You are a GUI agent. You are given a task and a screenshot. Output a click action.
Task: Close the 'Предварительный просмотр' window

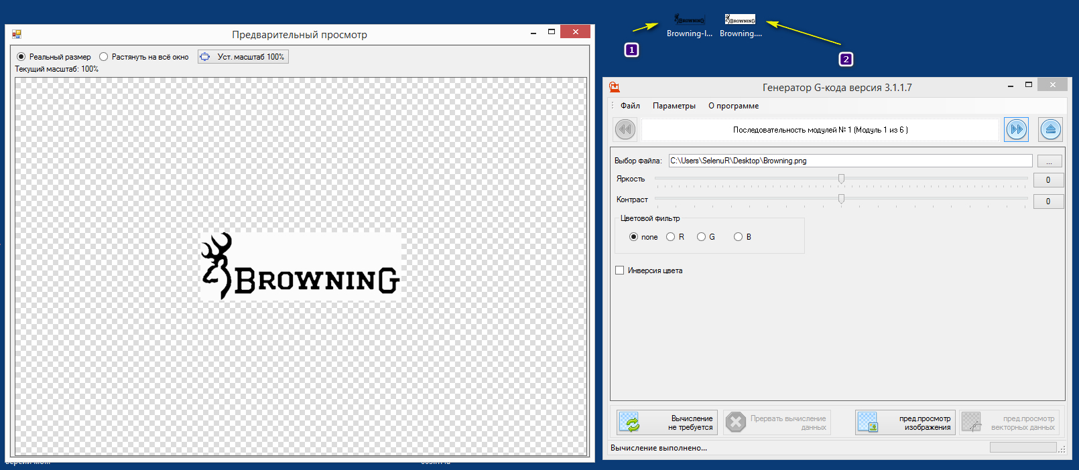click(x=575, y=31)
